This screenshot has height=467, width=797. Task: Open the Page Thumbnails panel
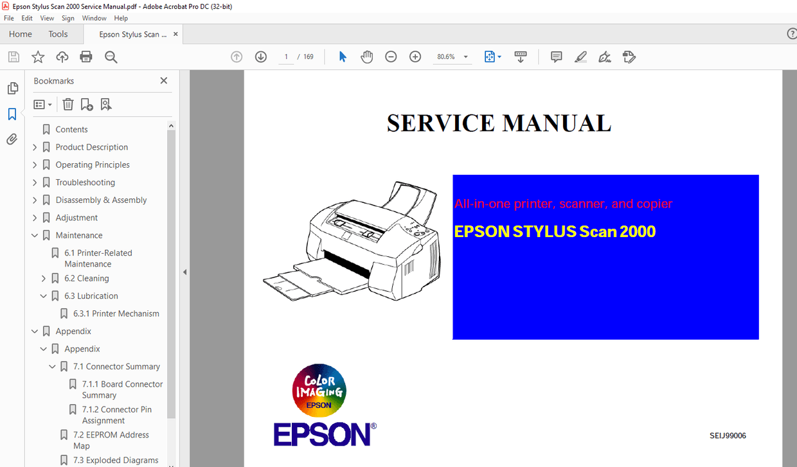click(12, 88)
